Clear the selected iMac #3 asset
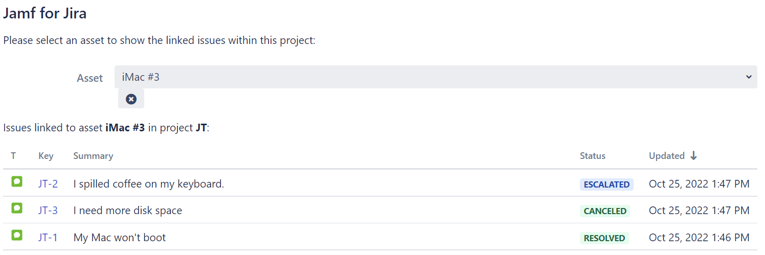 131,99
